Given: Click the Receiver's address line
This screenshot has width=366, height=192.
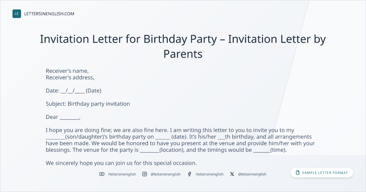Looking at the screenshot, I should point(70,77).
